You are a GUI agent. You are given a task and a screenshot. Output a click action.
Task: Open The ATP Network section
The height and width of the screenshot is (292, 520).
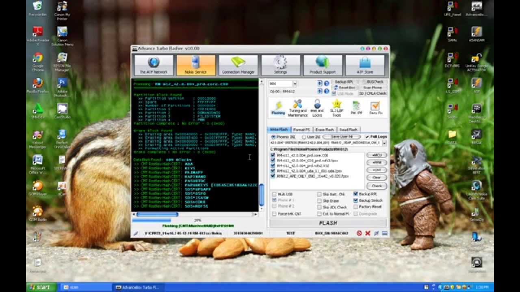coord(154,65)
